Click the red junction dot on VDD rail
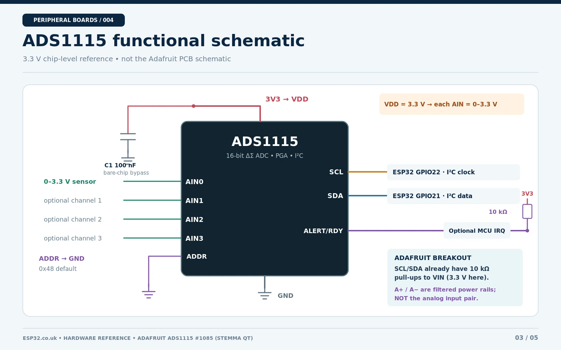Viewport: 561px width, 350px height. [194, 106]
